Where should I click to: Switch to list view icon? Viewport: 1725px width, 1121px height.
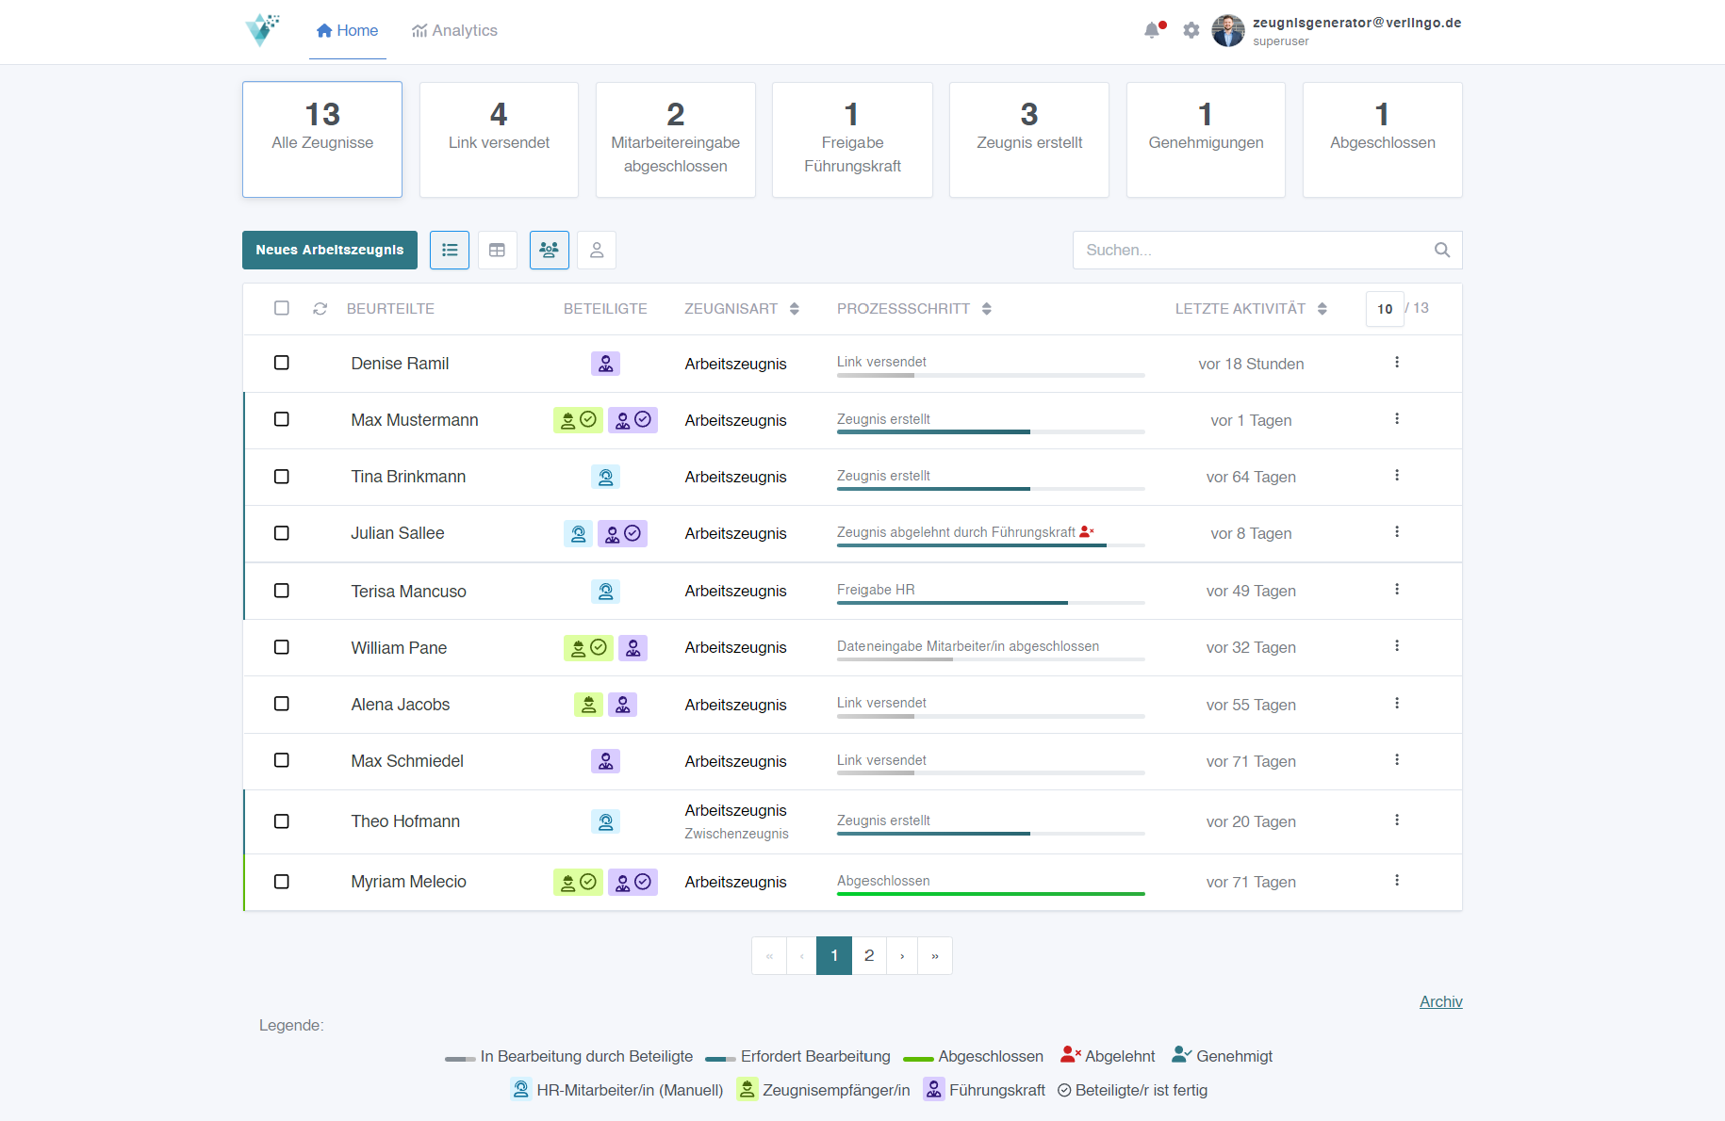point(450,251)
